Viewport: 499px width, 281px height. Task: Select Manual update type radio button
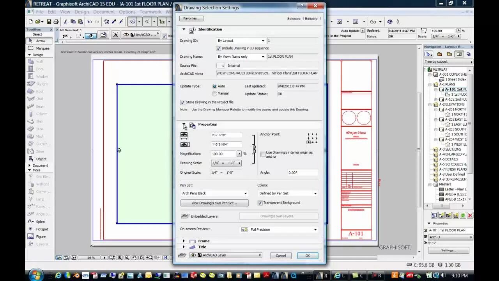coord(214,94)
